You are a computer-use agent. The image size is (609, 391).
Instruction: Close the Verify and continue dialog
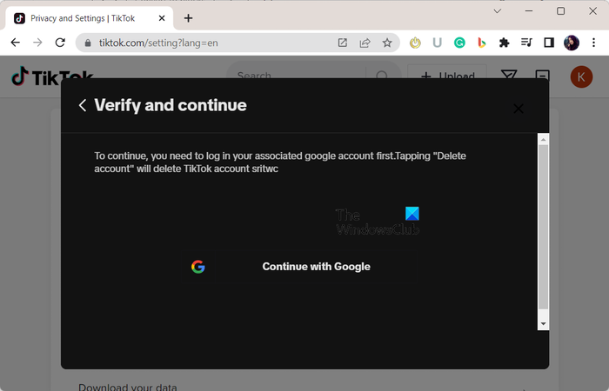tap(519, 109)
